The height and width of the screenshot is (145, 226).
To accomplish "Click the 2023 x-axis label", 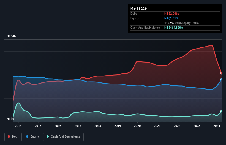I will (x=197, y=126).
